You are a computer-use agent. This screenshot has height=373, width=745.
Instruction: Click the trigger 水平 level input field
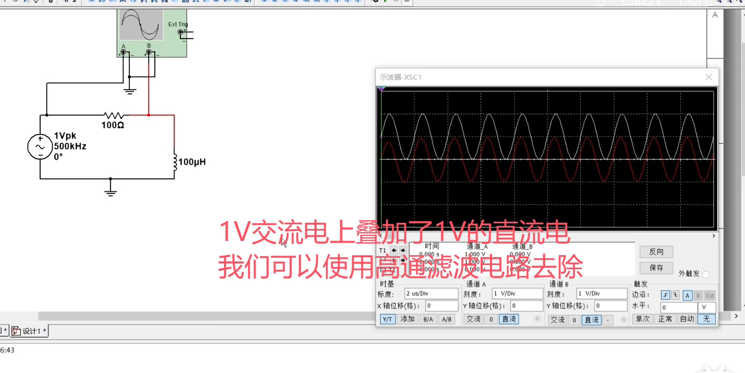click(679, 308)
